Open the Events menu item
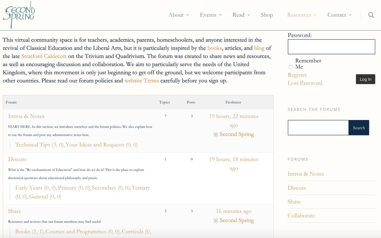The width and height of the screenshot is (381, 238). 208,15
